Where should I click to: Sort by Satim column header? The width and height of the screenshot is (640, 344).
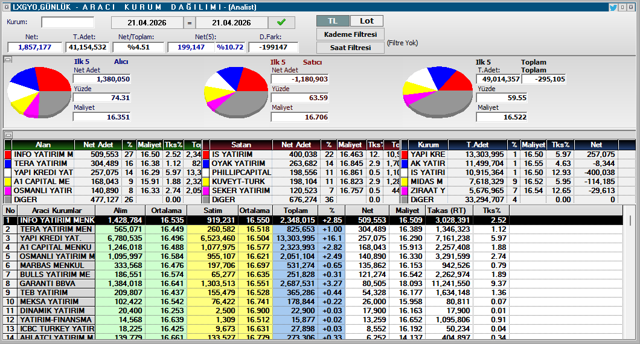point(213,211)
